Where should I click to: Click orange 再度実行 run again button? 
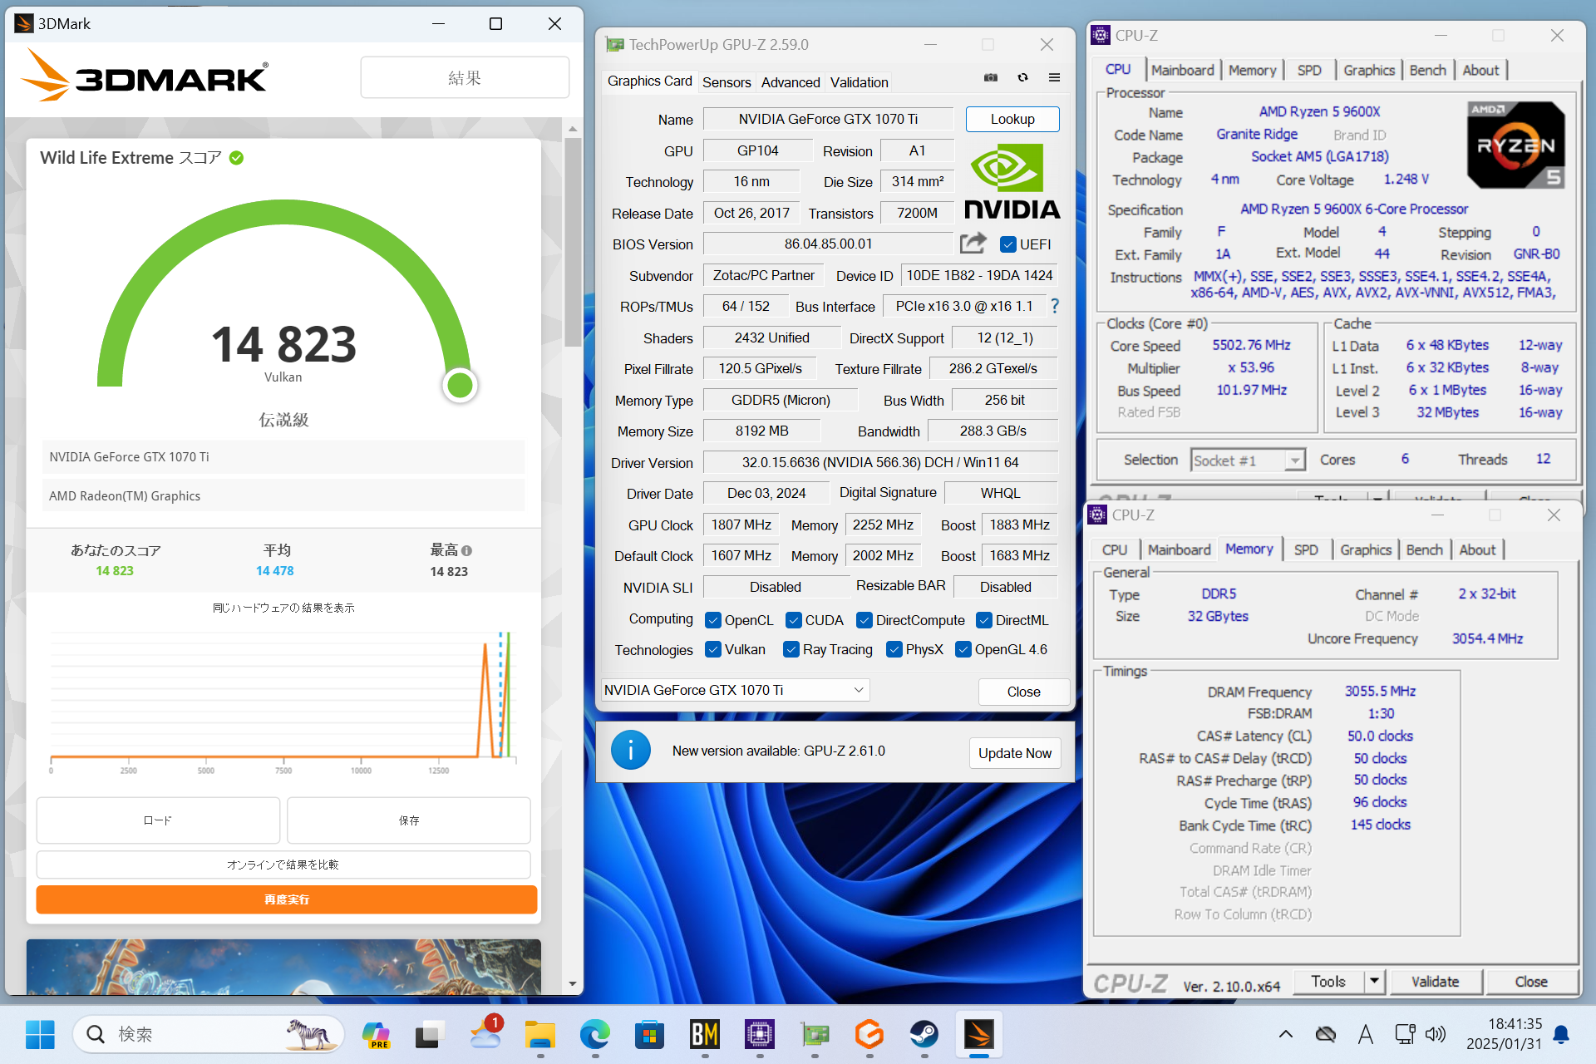[287, 899]
